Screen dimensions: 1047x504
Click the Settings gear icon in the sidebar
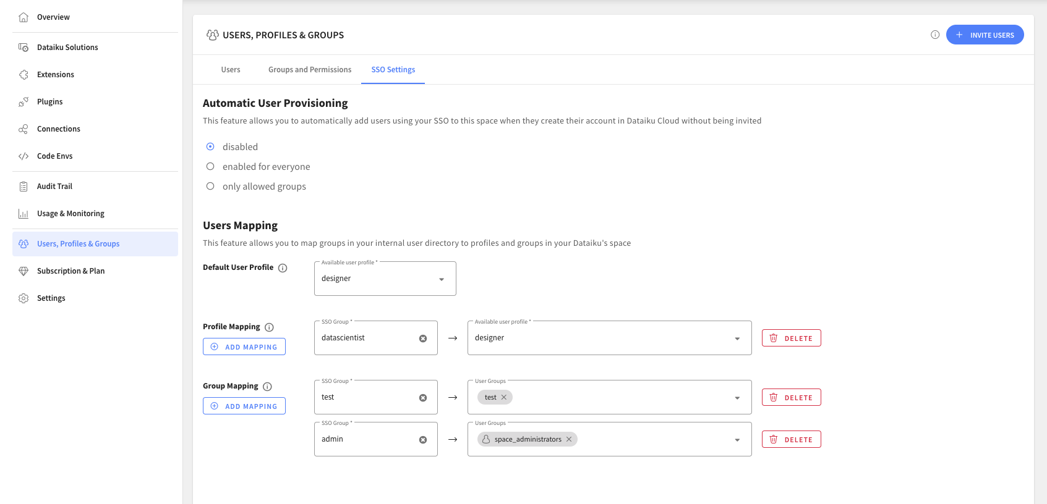24,298
